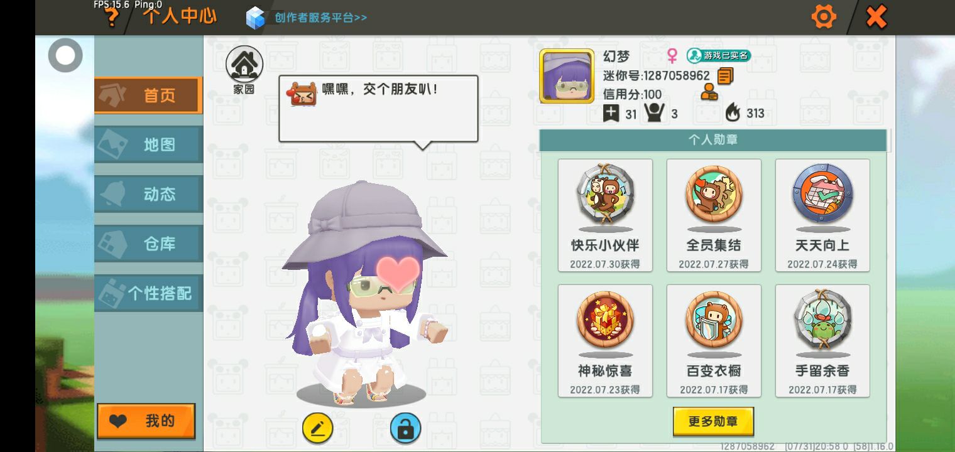Click the orange question mark help icon
955x452 pixels.
coord(112,18)
